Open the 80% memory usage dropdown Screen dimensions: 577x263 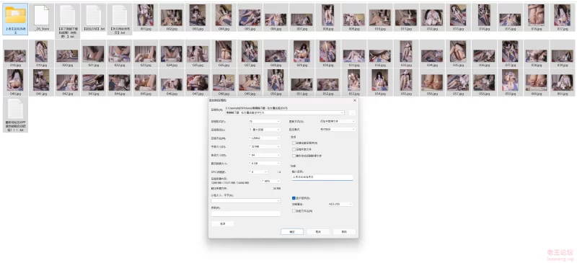[x=271, y=181]
